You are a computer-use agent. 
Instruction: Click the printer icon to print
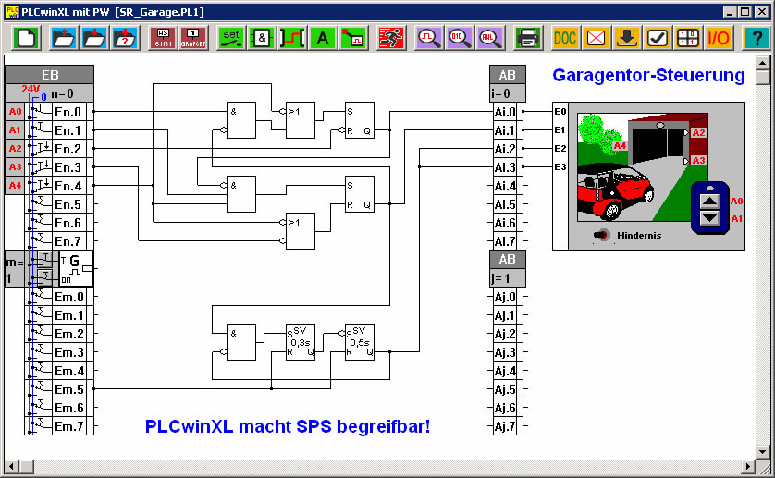click(x=527, y=38)
